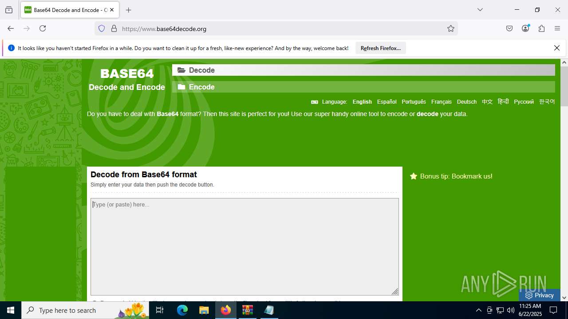This screenshot has width=568, height=319.
Task: Open tracking protection shield icon
Action: point(102,29)
